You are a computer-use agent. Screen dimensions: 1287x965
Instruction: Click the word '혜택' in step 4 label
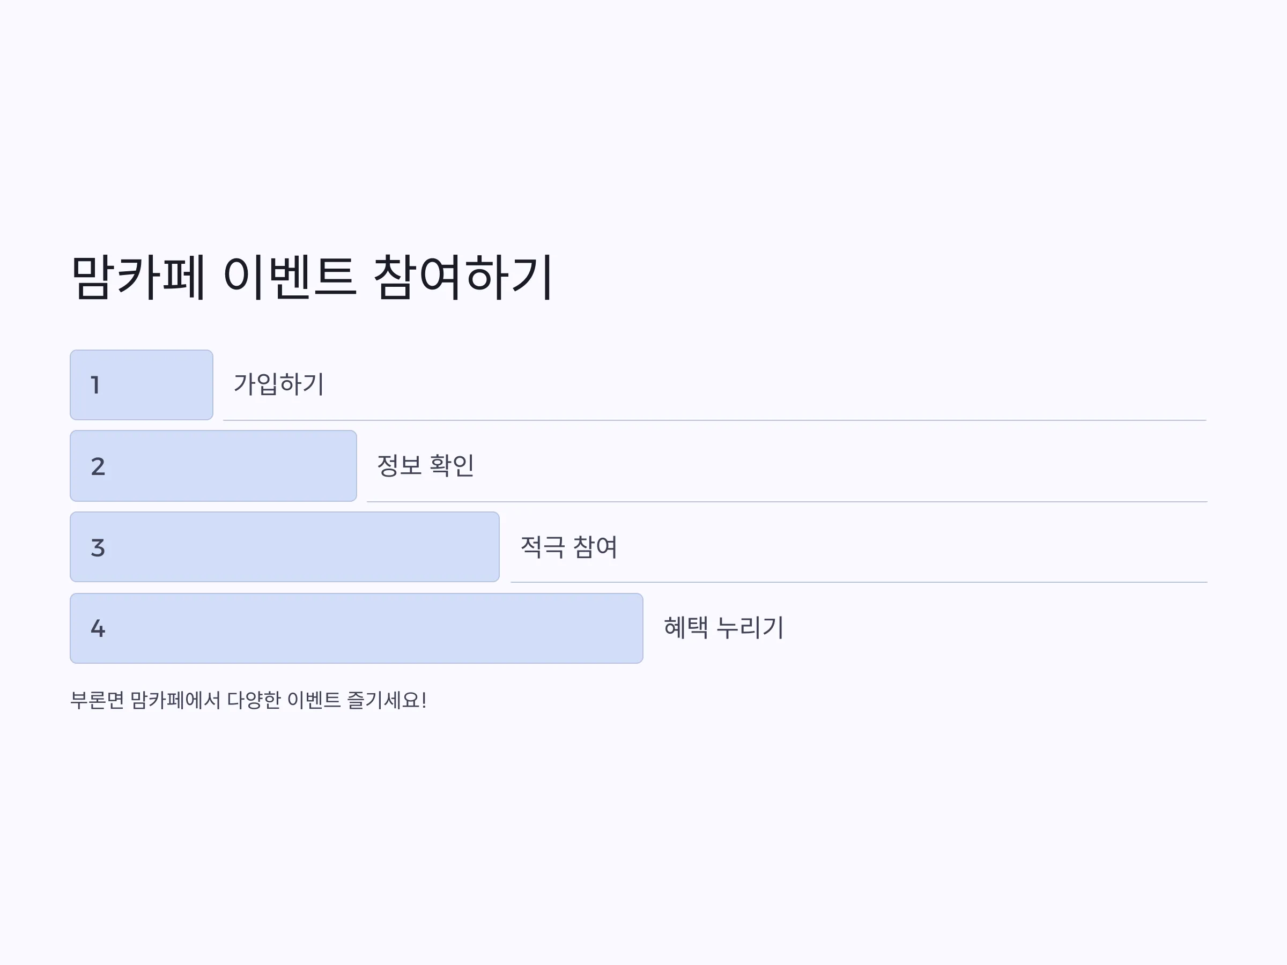click(686, 627)
